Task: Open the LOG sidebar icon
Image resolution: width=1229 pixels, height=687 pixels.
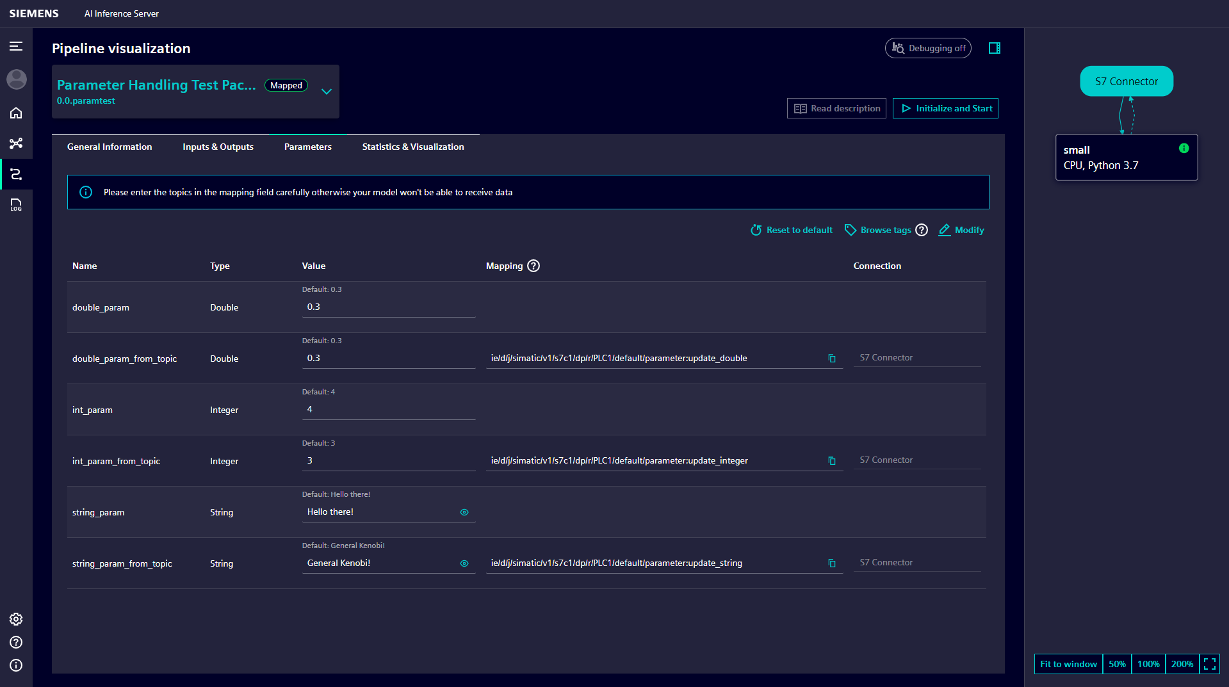Action: click(16, 205)
